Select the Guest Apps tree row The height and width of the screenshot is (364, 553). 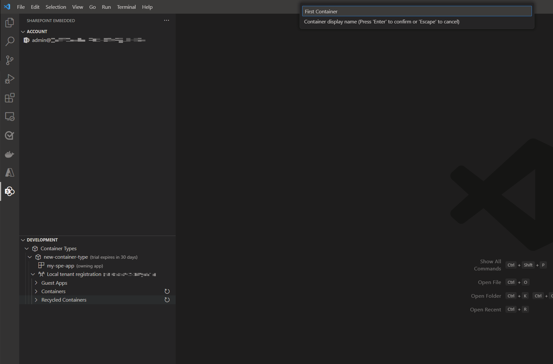coord(98,283)
